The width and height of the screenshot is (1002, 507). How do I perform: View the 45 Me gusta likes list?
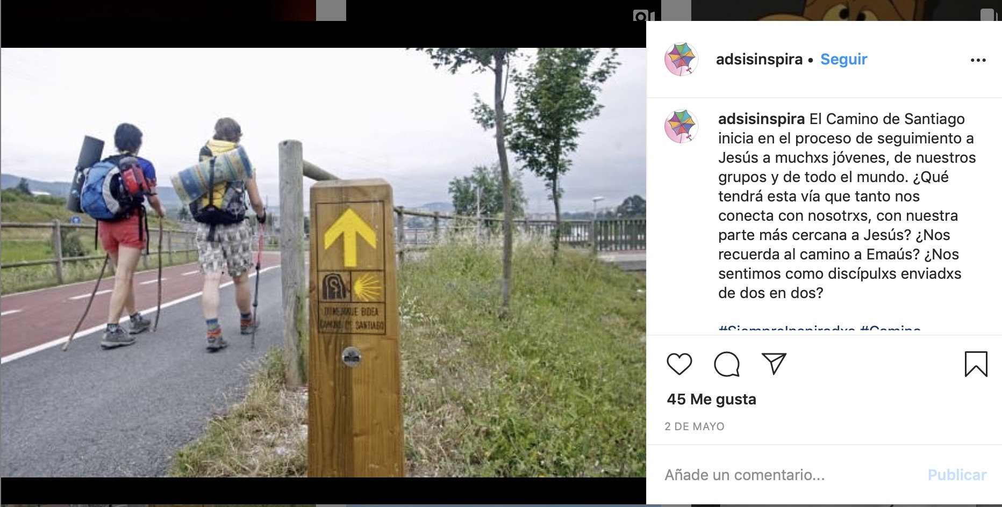coord(711,399)
